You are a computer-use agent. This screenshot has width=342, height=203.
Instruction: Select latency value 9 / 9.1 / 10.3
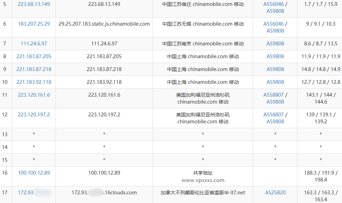pos(320,24)
